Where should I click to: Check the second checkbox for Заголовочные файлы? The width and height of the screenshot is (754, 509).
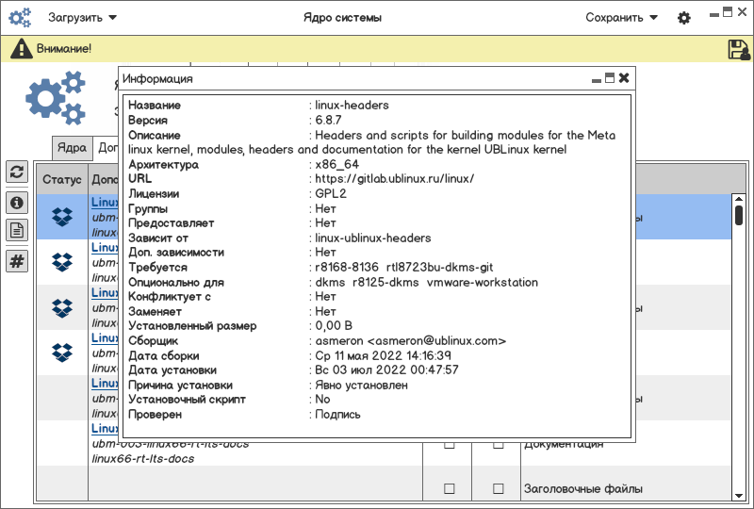pyautogui.click(x=499, y=489)
